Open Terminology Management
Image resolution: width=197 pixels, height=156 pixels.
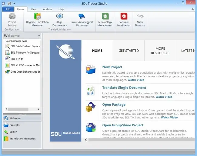[x=105, y=20]
